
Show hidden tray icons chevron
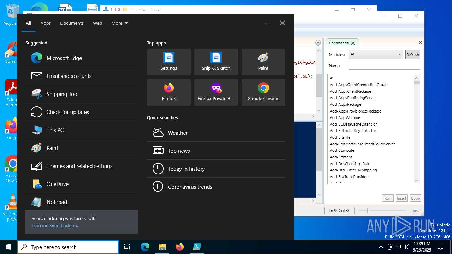[381, 247]
